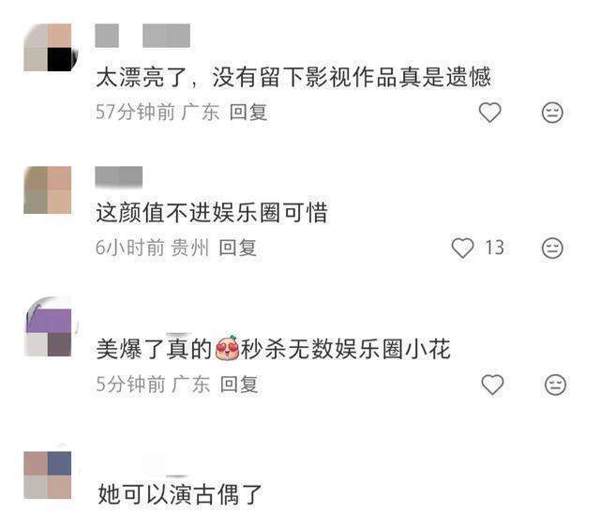The width and height of the screenshot is (600, 514).
Task: Reply to the 5分钟前 广东 comment
Action: (x=239, y=385)
